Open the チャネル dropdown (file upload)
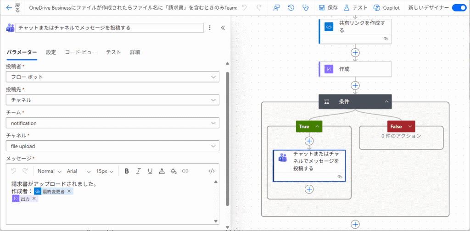Screen dimensions: 470x232 (112, 146)
